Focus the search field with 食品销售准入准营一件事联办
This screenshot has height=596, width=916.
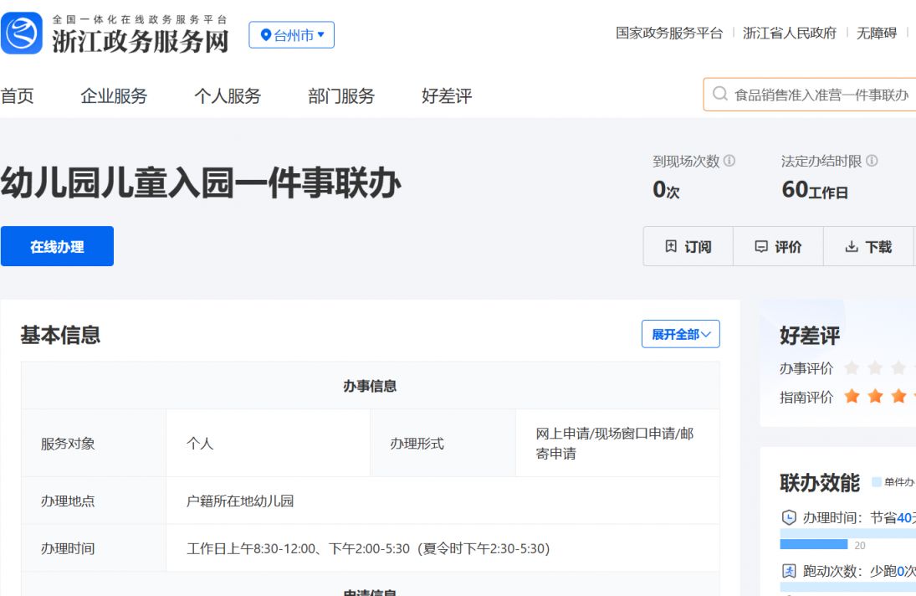click(811, 94)
